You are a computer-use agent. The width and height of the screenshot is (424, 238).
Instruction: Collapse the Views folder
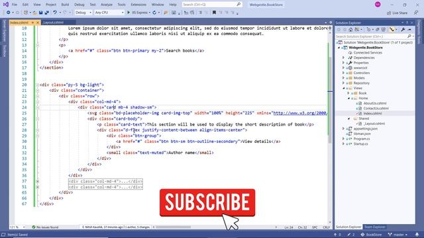(x=343, y=88)
